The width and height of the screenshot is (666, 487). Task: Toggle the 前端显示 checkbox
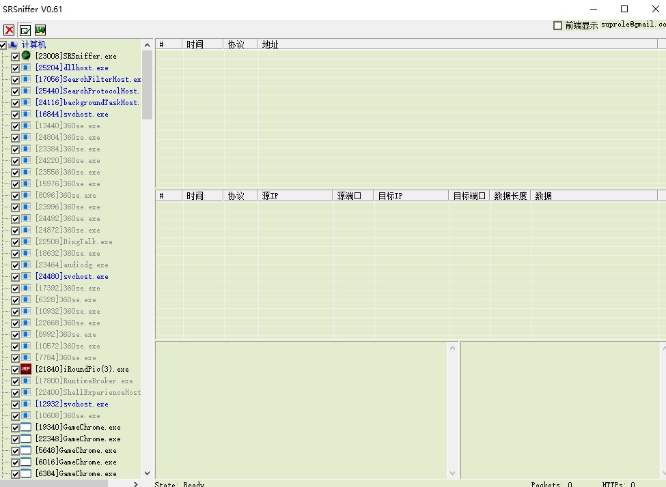pos(557,26)
